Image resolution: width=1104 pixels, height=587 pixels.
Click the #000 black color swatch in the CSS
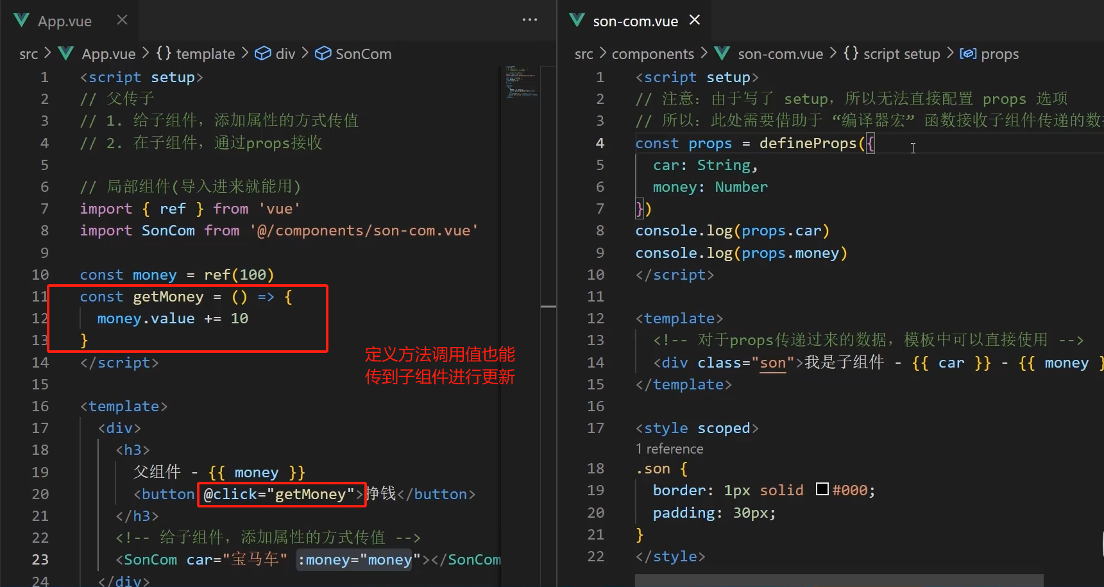(822, 489)
